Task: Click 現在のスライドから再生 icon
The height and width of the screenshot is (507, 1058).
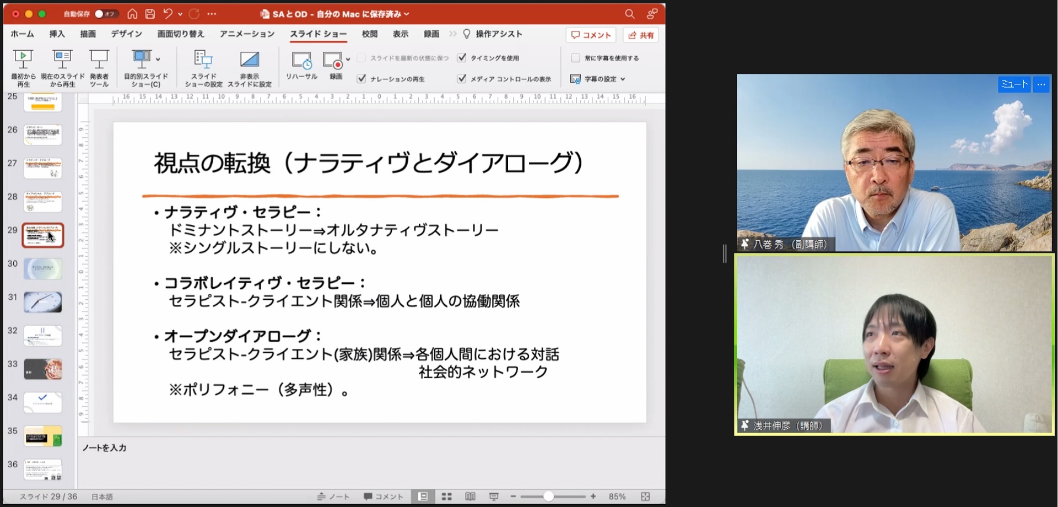Action: coord(62,58)
